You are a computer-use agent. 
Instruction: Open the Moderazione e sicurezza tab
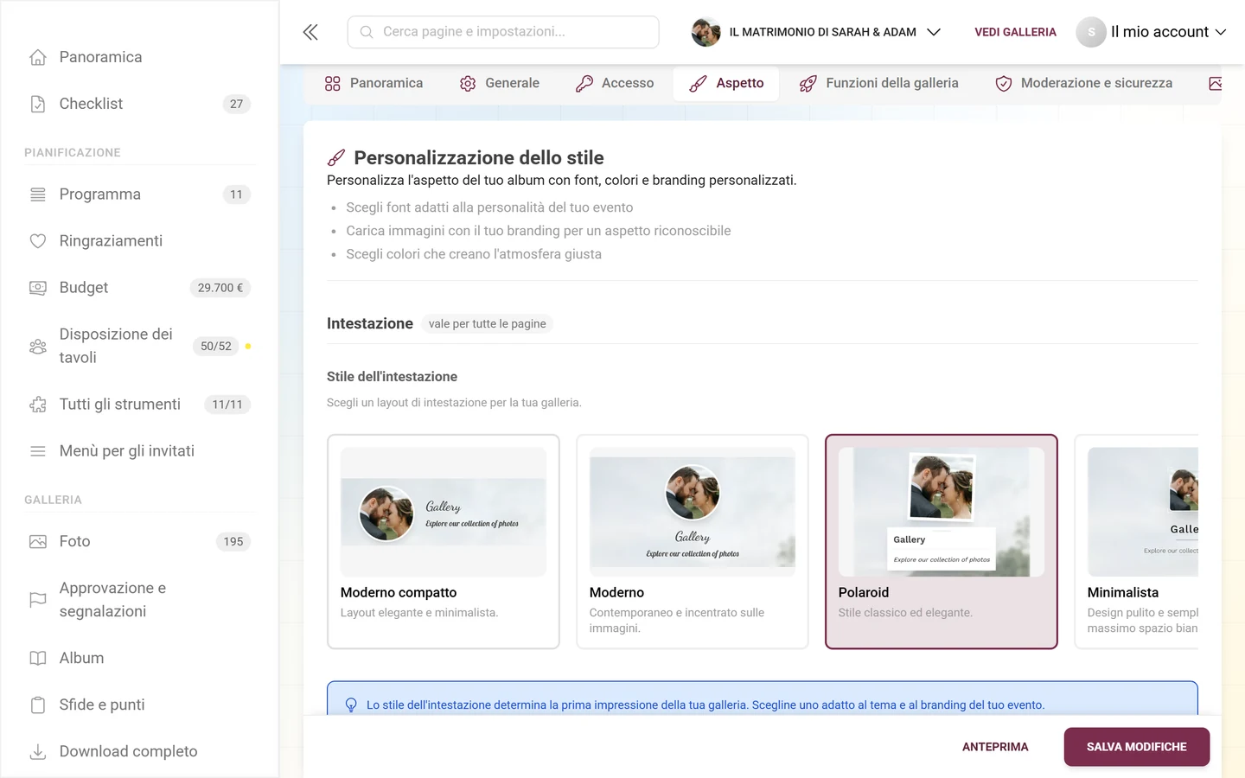tap(1084, 84)
